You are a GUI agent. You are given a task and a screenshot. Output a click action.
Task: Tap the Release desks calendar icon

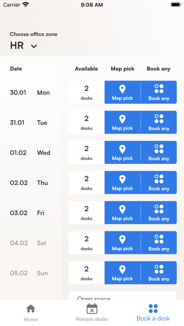[x=92, y=309]
